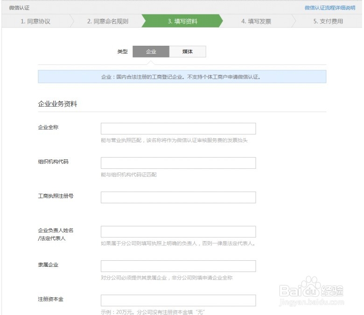
Task: Focus the 工商执照注册号 input field
Action: coord(178,197)
